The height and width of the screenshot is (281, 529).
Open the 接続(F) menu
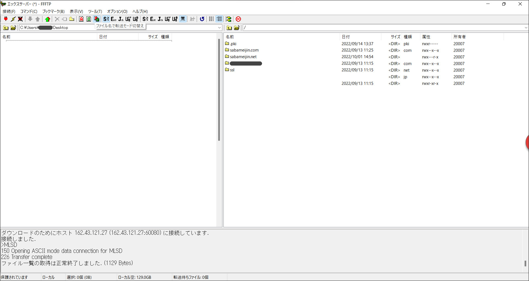click(9, 11)
